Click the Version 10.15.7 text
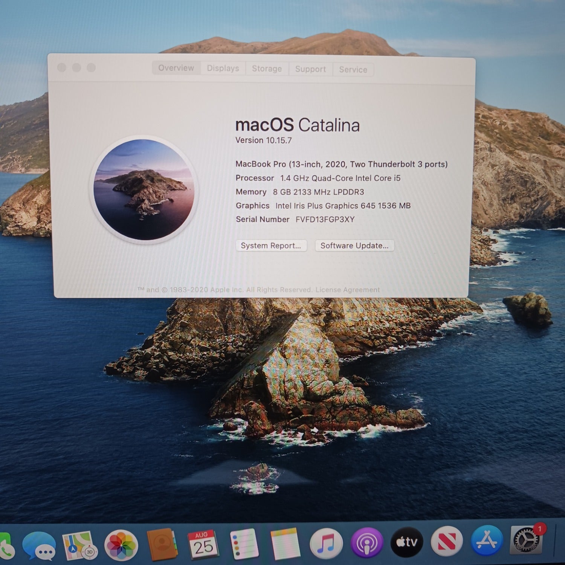The width and height of the screenshot is (565, 565). [264, 140]
